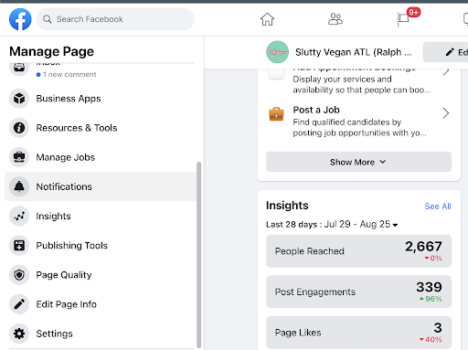Click the Slutty Vegan ATL page avatar
The image size is (468, 350).
(277, 52)
